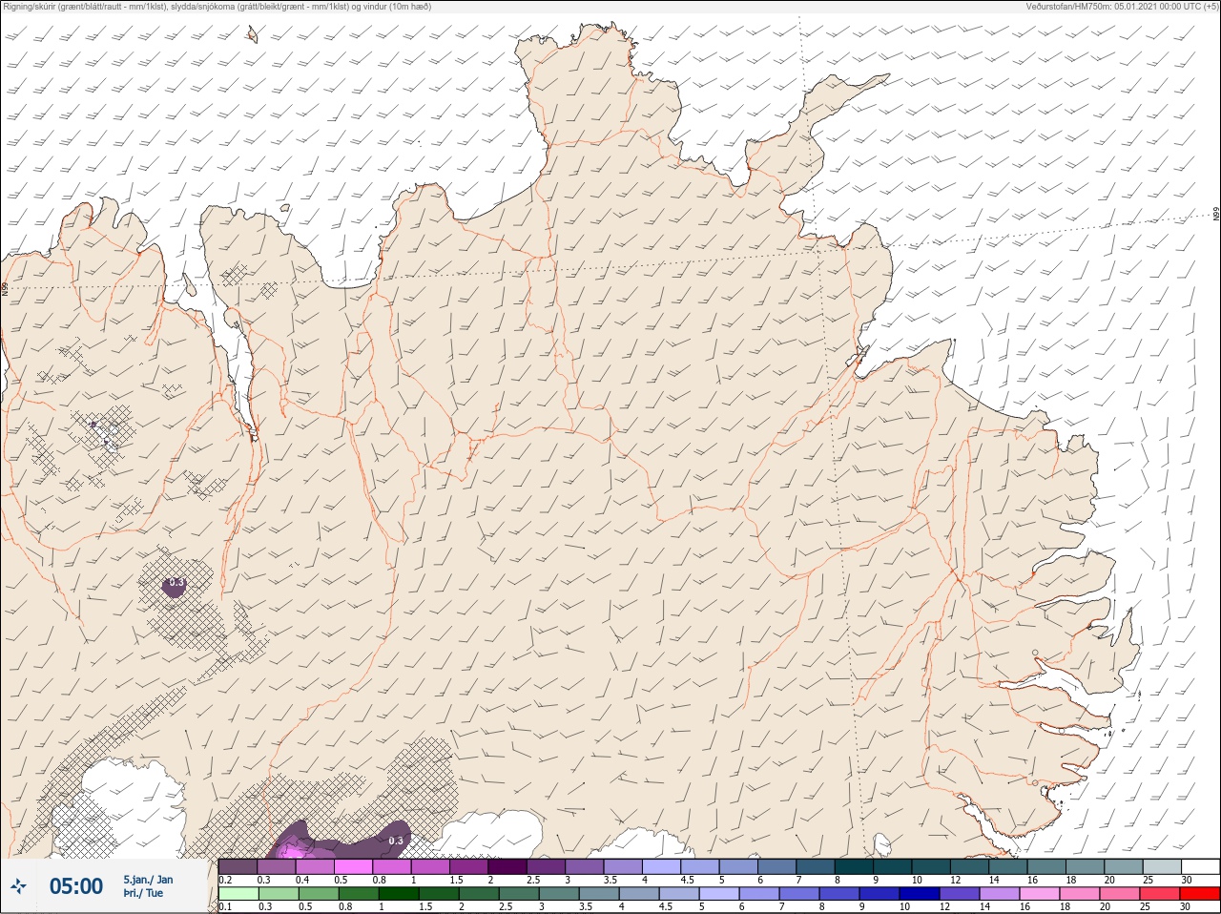
Task: Click the N99 label on the right edge
Action: (1216, 215)
